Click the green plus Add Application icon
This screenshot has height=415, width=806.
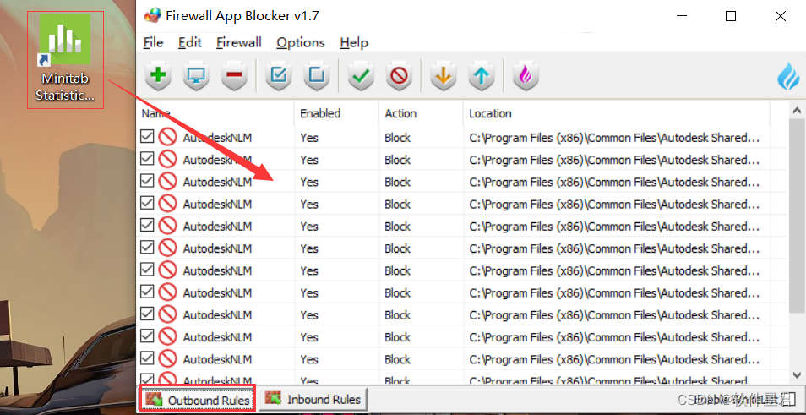click(158, 76)
